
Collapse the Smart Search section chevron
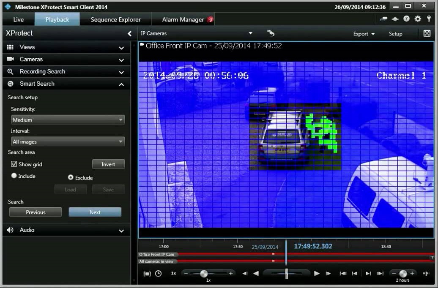point(121,84)
